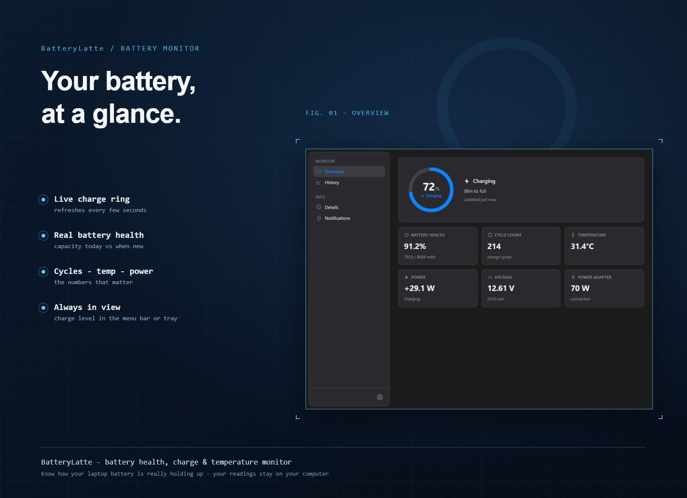Screen dimensions: 687x498
Task: Click the INFO section label in sidebar
Action: [x=320, y=197]
